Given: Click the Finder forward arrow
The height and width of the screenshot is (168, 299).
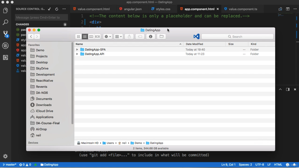Looking at the screenshot, I should point(37,37).
